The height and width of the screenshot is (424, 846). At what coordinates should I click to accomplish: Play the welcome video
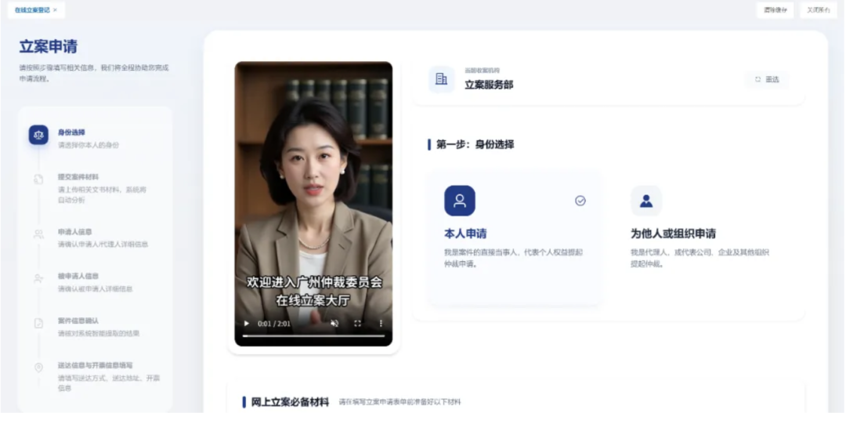coord(247,323)
